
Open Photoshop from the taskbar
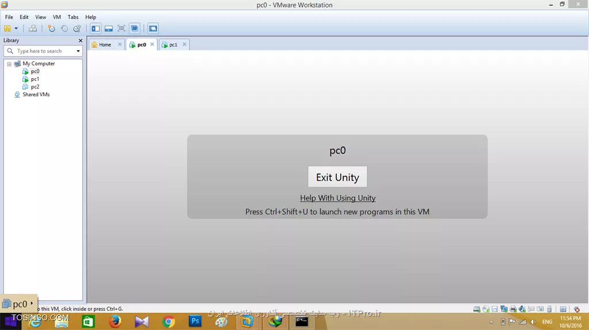point(196,322)
